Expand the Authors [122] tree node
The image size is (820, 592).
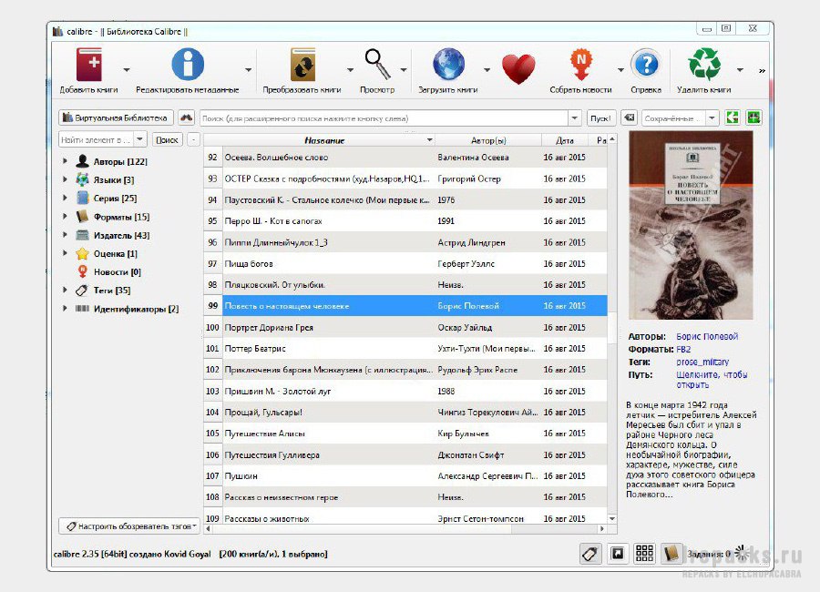pos(66,161)
